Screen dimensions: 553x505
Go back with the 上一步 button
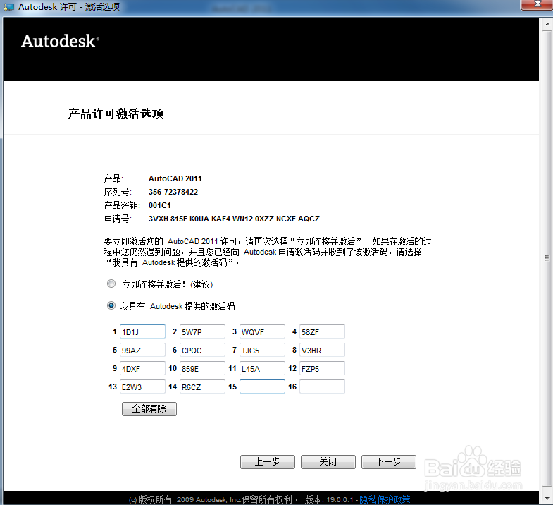pos(267,461)
